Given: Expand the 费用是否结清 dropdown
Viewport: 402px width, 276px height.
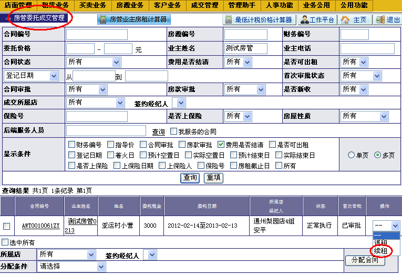Looking at the screenshot, I should [x=238, y=62].
